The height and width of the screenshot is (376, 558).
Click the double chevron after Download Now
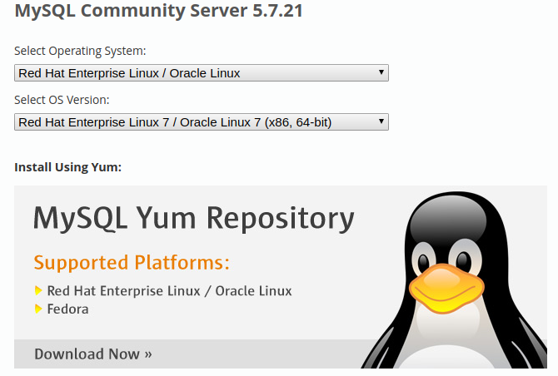148,354
